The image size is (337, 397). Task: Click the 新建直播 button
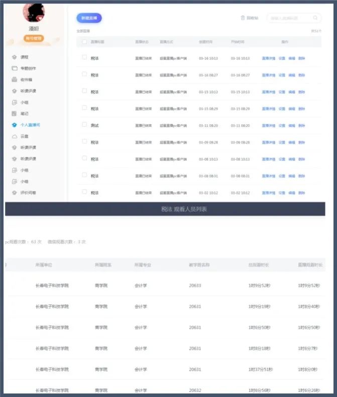click(x=89, y=18)
